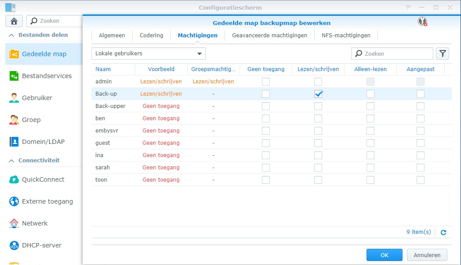The image size is (461, 265).
Task: Open the Gebruiker user icon
Action: pyautogui.click(x=14, y=98)
